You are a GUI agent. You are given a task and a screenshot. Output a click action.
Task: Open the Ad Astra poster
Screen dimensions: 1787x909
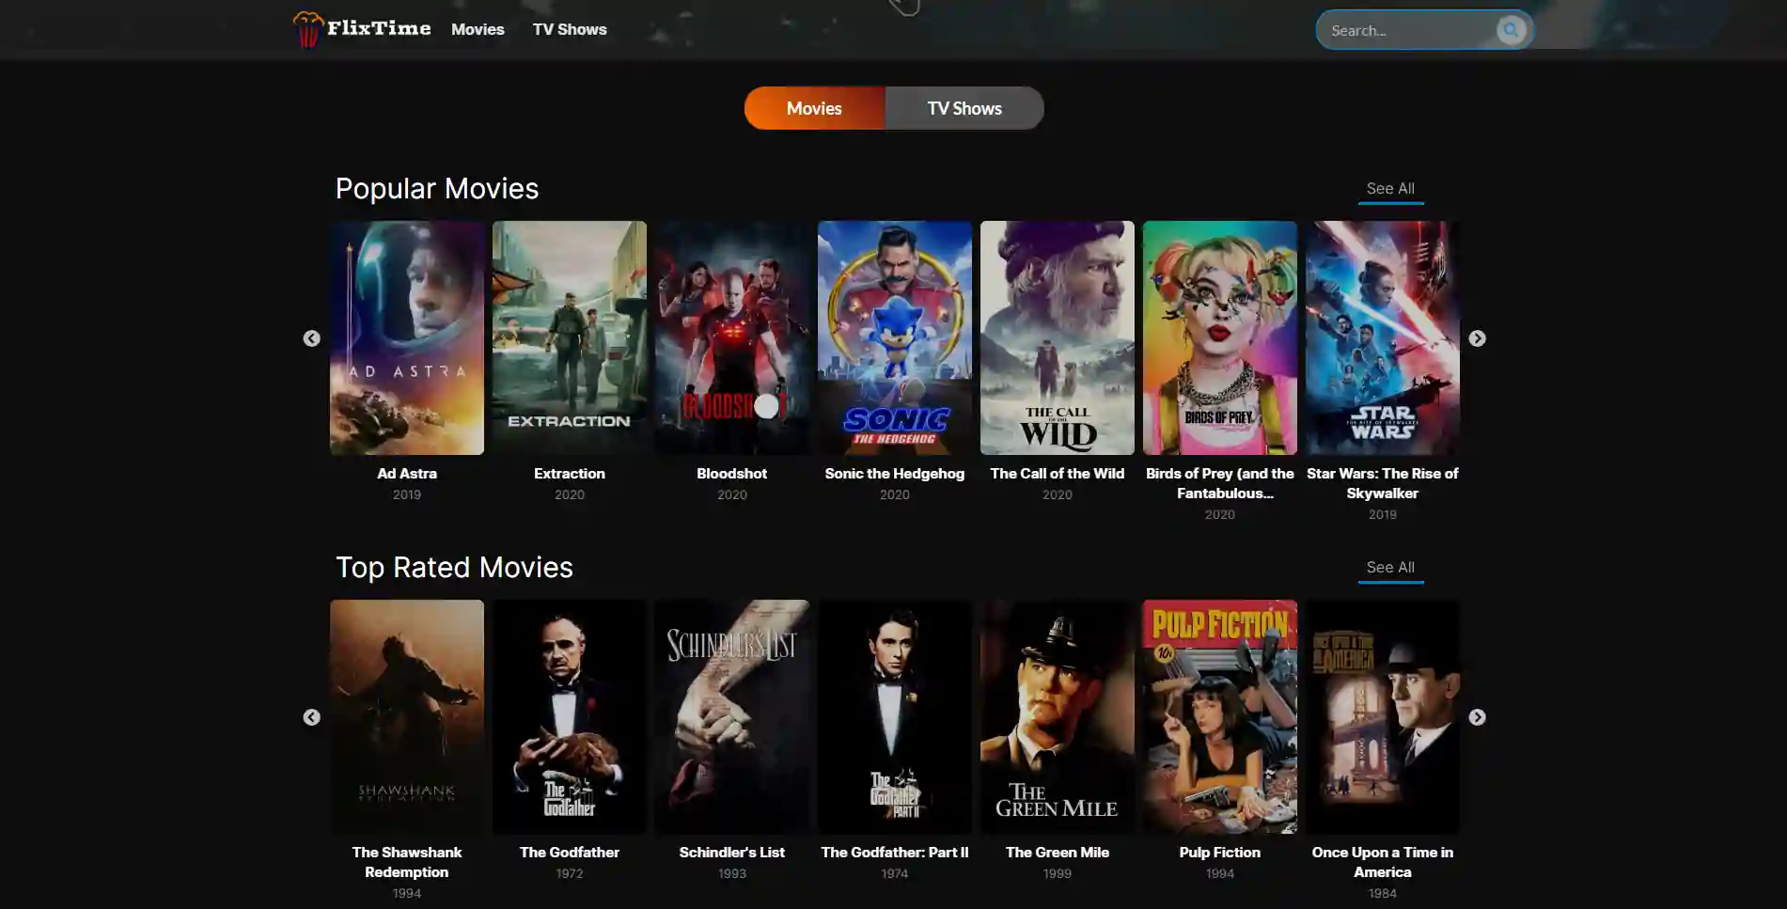pos(407,337)
